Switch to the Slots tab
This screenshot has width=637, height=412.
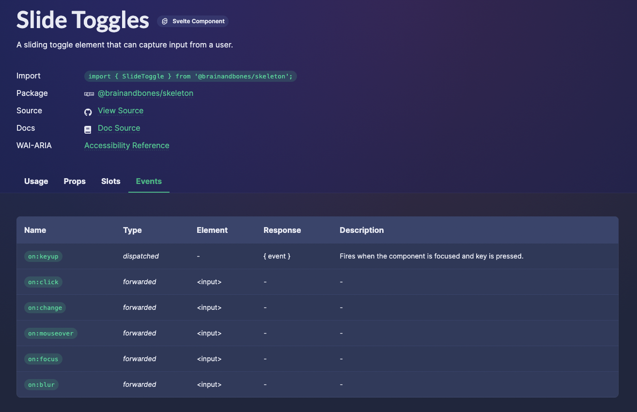(110, 181)
